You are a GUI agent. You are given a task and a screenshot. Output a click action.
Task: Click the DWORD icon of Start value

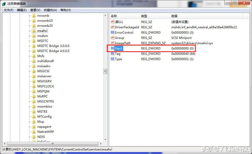click(112, 48)
